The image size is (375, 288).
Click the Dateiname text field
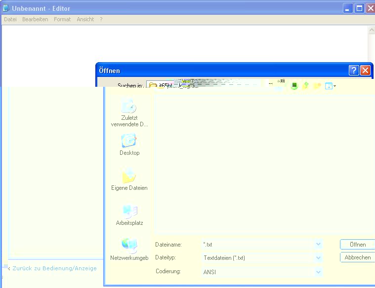pyautogui.click(x=258, y=244)
